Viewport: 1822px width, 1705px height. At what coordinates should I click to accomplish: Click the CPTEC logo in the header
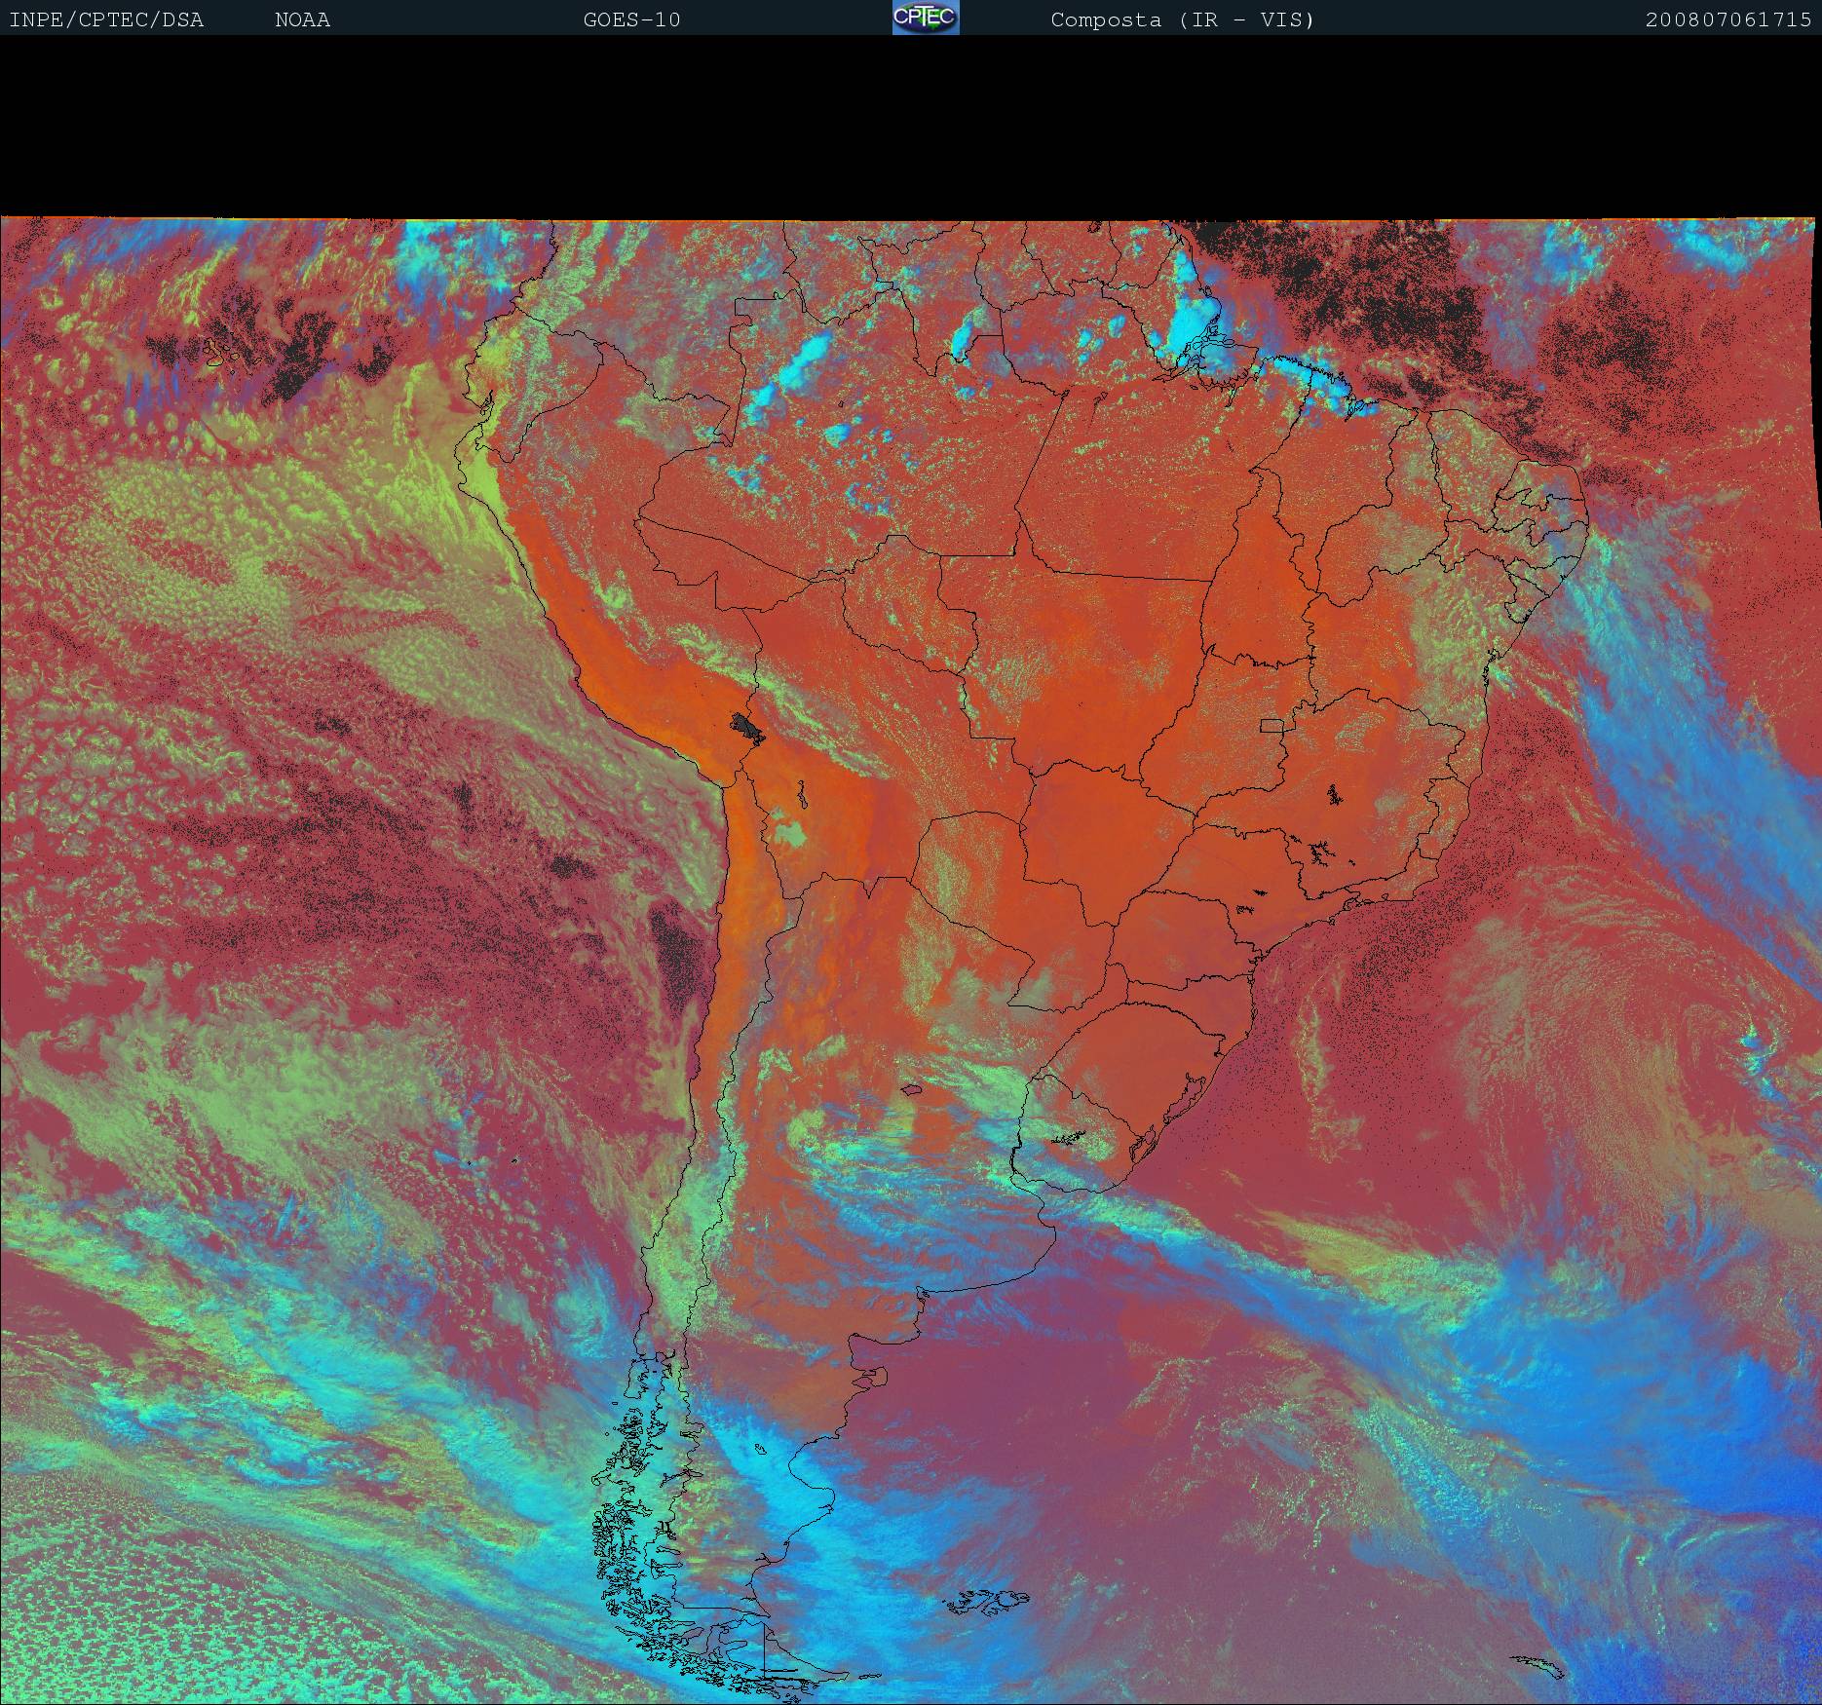pos(926,18)
